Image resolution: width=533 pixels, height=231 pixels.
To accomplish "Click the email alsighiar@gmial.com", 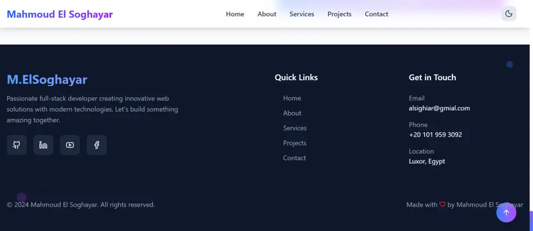I will (x=439, y=108).
